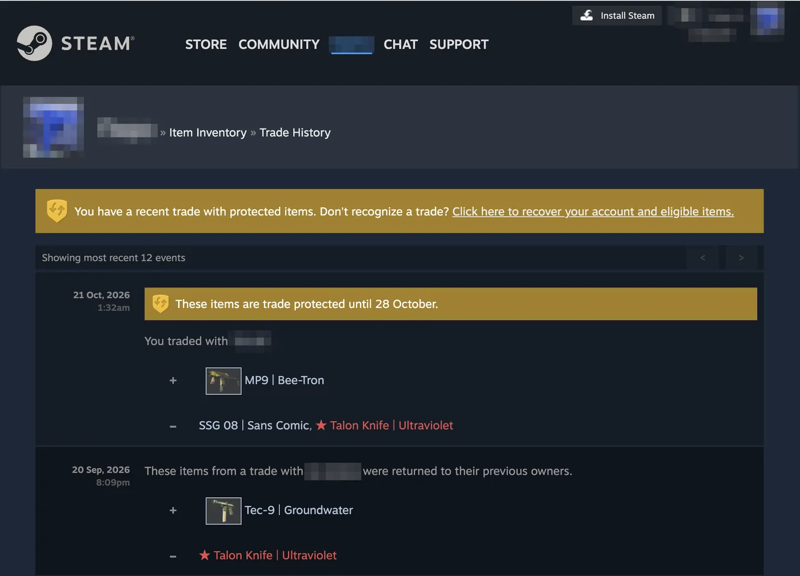800x576 pixels.
Task: Click the 'trade protected until 28 October' notice
Action: [x=451, y=304]
